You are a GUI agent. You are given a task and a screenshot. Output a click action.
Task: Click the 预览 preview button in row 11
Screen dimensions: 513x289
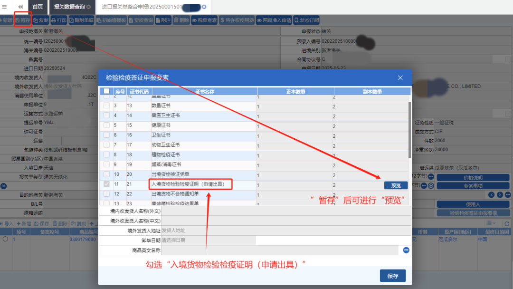pyautogui.click(x=396, y=185)
